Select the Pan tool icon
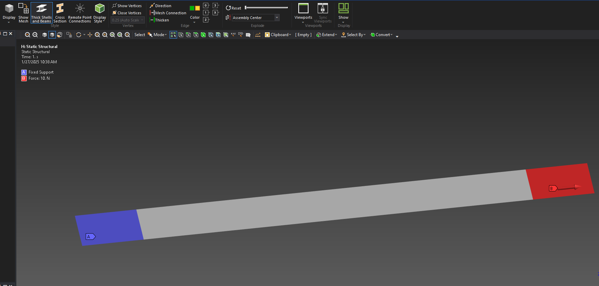 tap(90, 35)
